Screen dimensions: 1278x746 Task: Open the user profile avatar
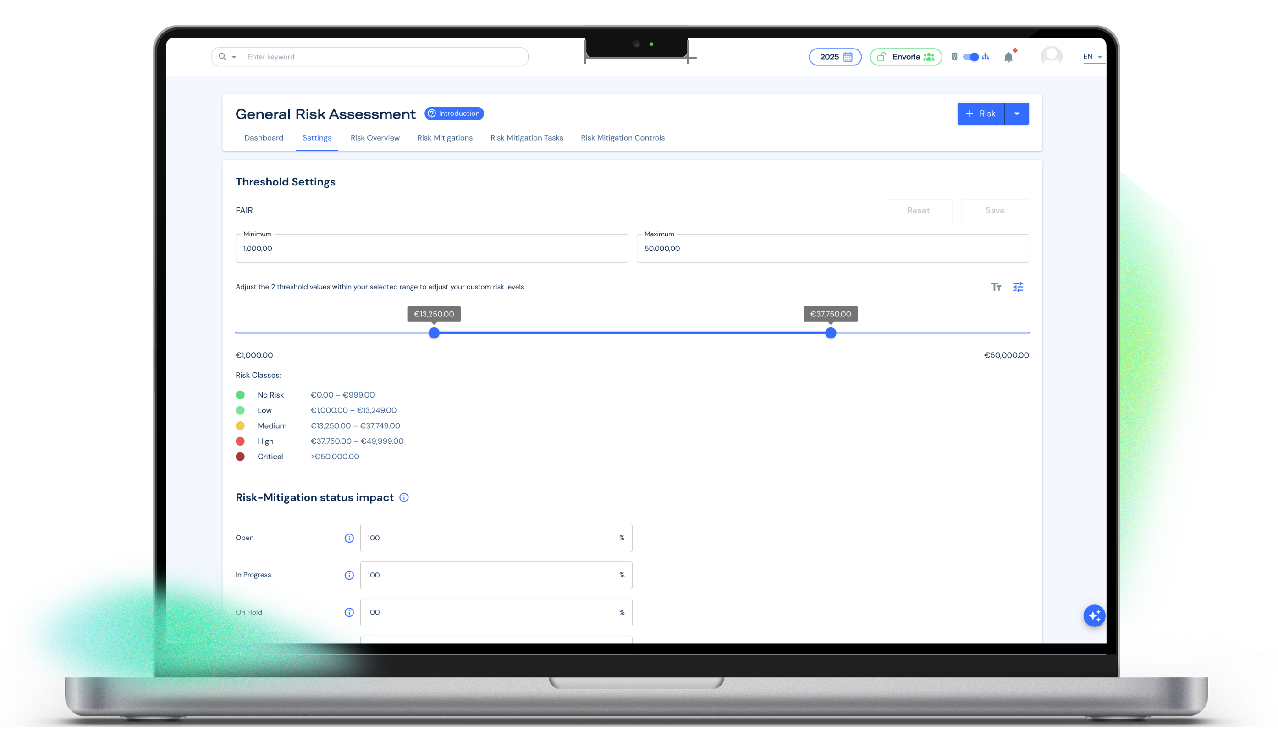coord(1051,56)
